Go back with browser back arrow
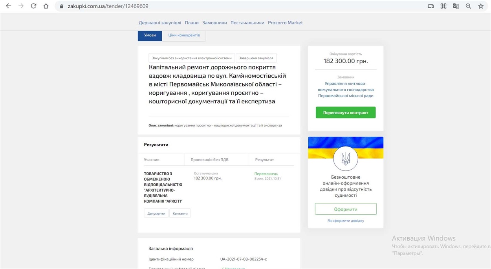The width and height of the screenshot is (491, 269). (x=8, y=6)
